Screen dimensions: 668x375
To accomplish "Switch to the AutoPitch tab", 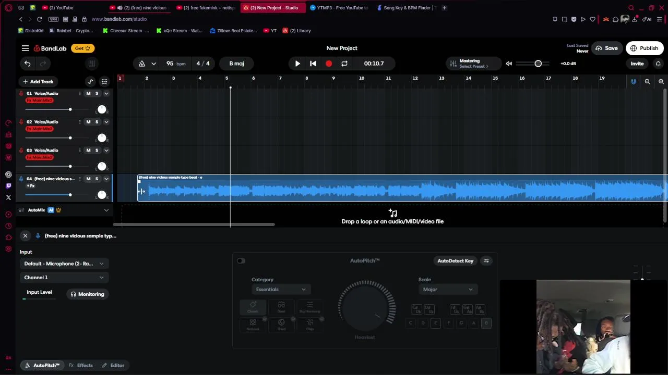I will 42,365.
